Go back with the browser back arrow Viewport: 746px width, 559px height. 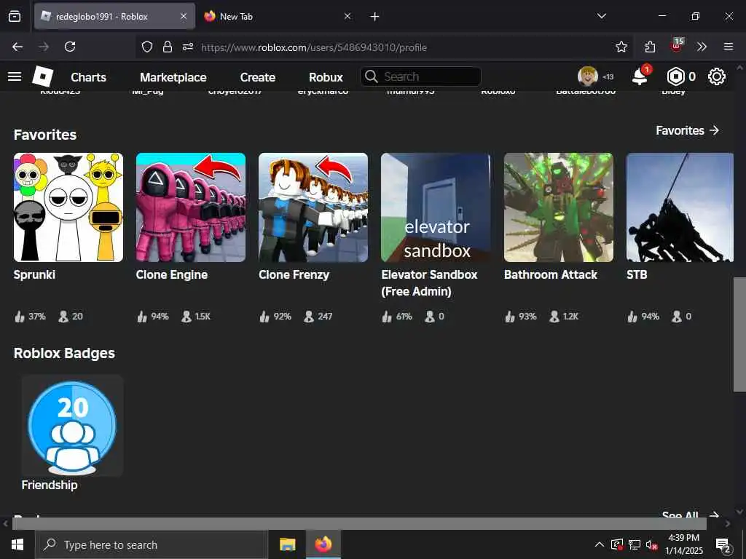point(17,47)
